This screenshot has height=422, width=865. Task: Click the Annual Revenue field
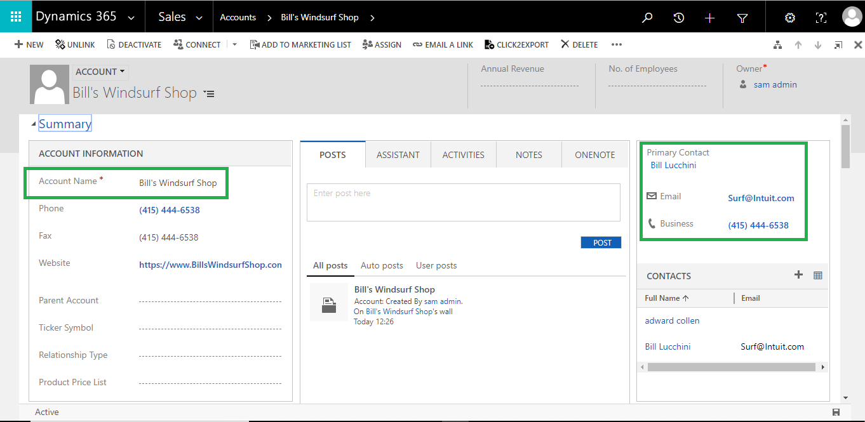[x=530, y=84]
